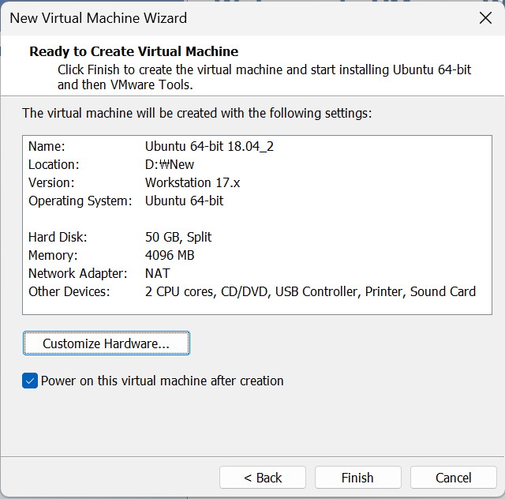Click the Memory: label
The image size is (505, 499).
pyautogui.click(x=53, y=255)
